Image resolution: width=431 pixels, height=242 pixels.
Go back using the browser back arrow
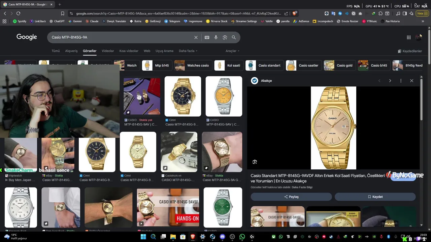5,13
